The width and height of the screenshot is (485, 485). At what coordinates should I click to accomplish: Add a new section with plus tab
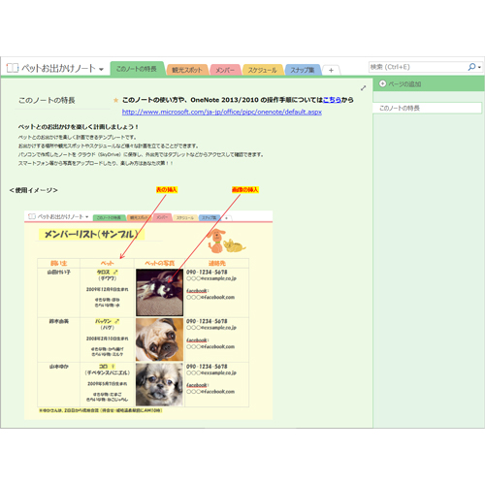(x=331, y=70)
